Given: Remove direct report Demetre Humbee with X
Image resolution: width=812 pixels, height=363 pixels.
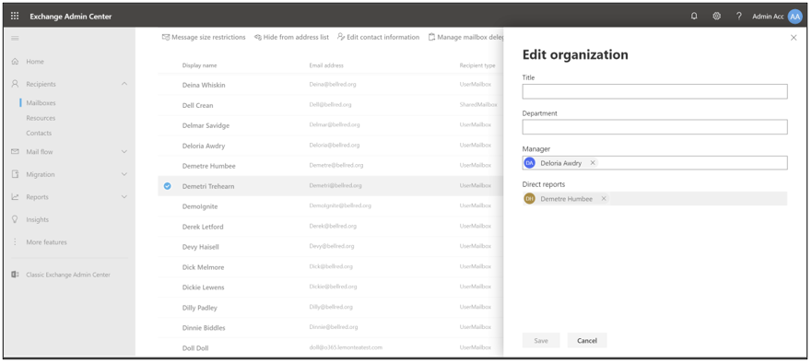Looking at the screenshot, I should pos(604,198).
